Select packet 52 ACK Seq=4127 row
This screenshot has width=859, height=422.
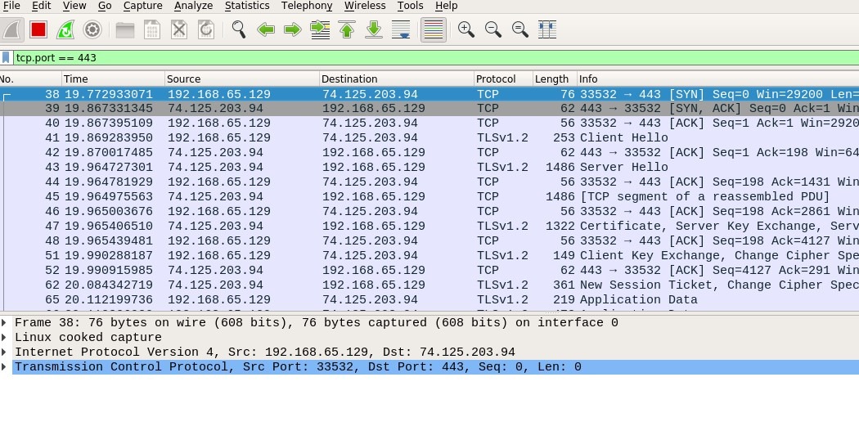pos(429,271)
